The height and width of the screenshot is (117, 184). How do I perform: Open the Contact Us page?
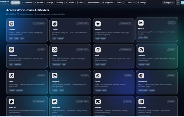130,3
